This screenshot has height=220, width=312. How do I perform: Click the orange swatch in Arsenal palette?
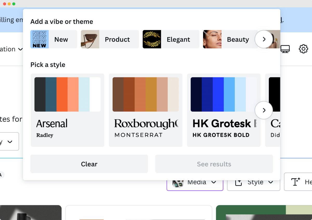62,94
